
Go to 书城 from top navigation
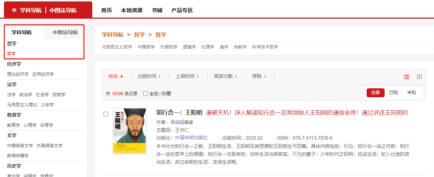[x=157, y=10]
